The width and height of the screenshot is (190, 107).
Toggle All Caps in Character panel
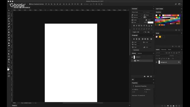click(x=139, y=26)
